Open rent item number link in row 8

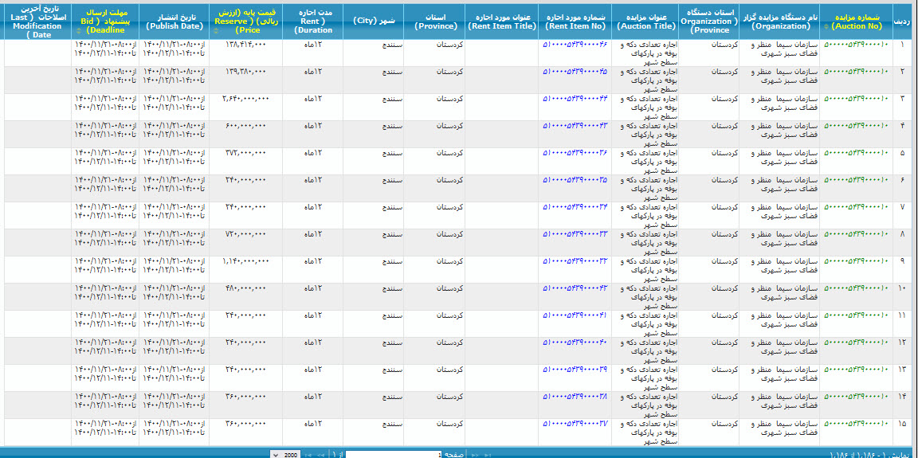[575, 234]
